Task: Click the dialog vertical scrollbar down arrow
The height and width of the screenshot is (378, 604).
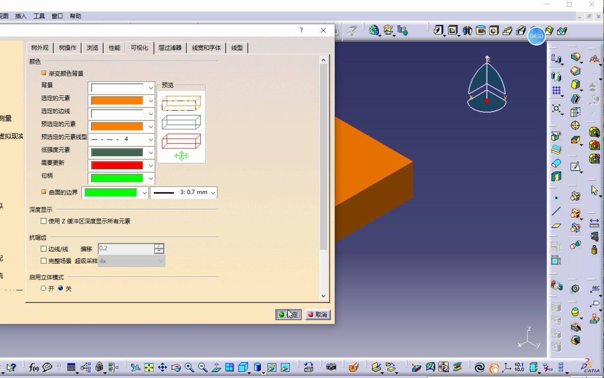Action: click(323, 296)
